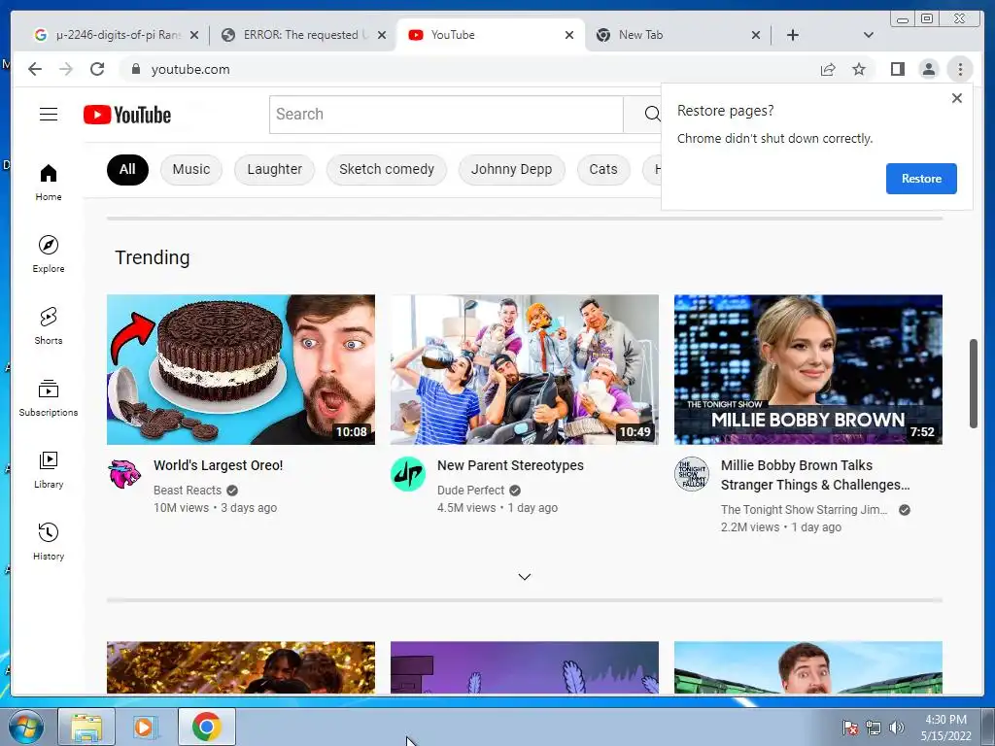The height and width of the screenshot is (746, 995).
Task: Click the page vertical scrollbar thumb
Action: (974, 384)
